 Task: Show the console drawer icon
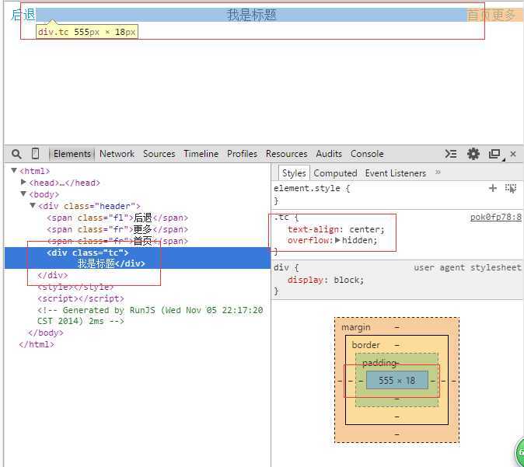click(x=450, y=154)
